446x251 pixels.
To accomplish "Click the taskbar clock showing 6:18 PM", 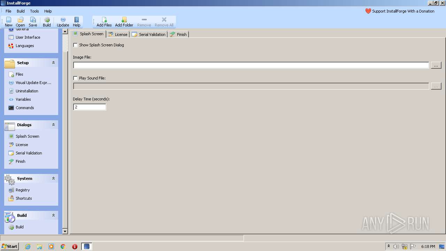I will (428, 246).
